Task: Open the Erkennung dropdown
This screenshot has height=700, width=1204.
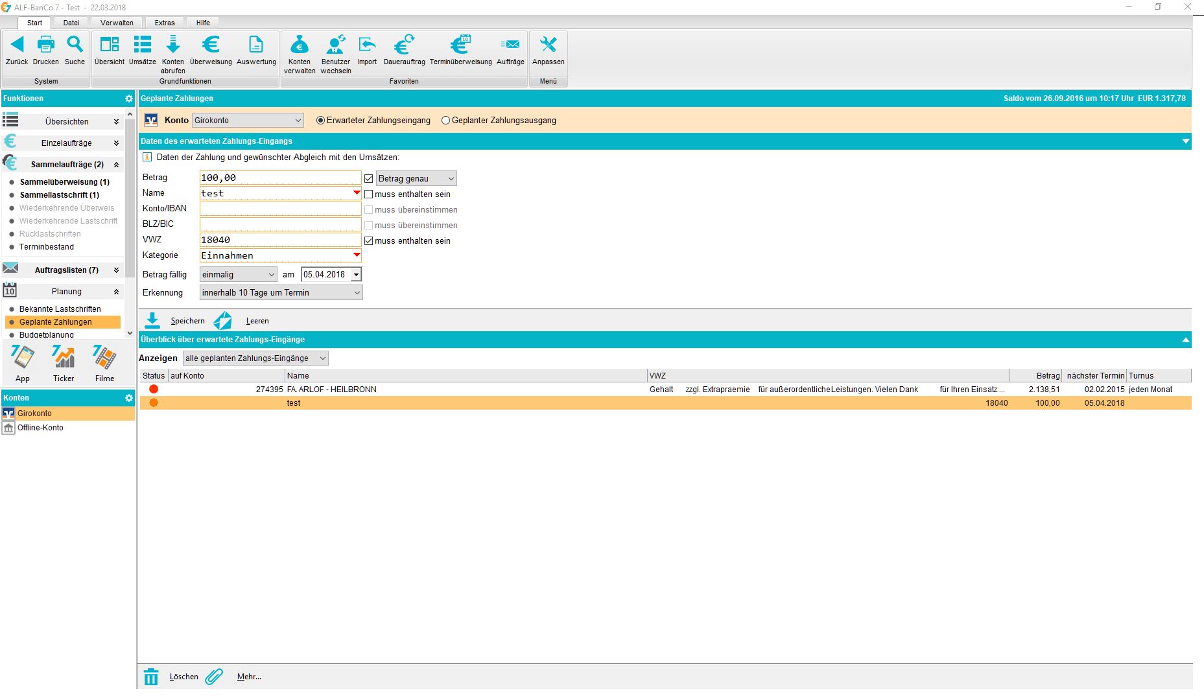Action: (x=281, y=293)
